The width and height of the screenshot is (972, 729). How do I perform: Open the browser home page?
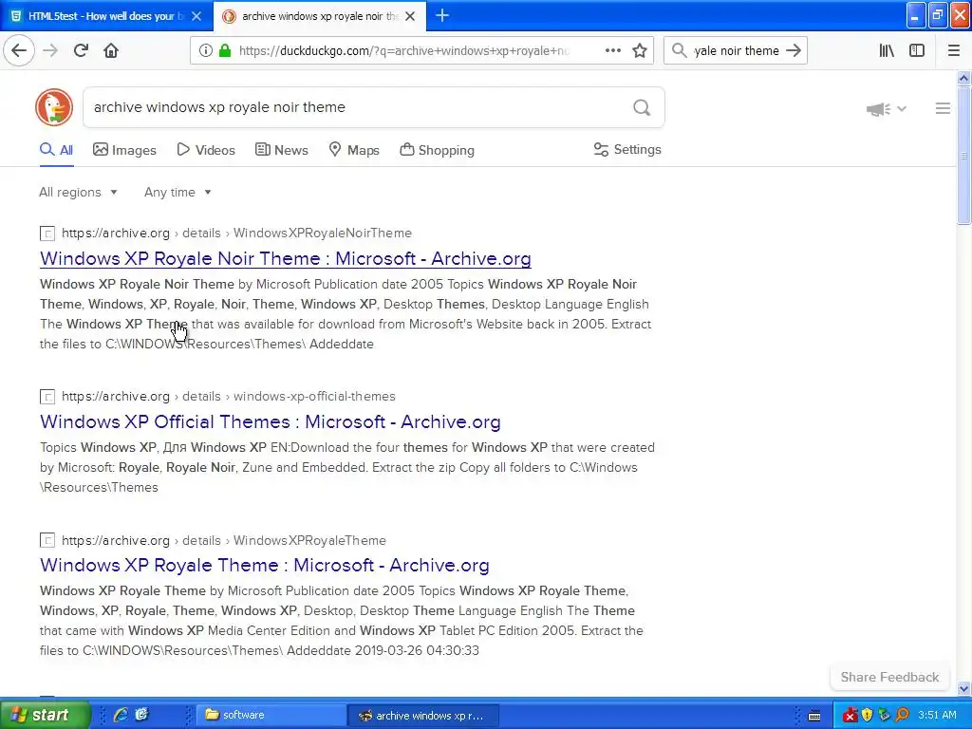pyautogui.click(x=111, y=50)
